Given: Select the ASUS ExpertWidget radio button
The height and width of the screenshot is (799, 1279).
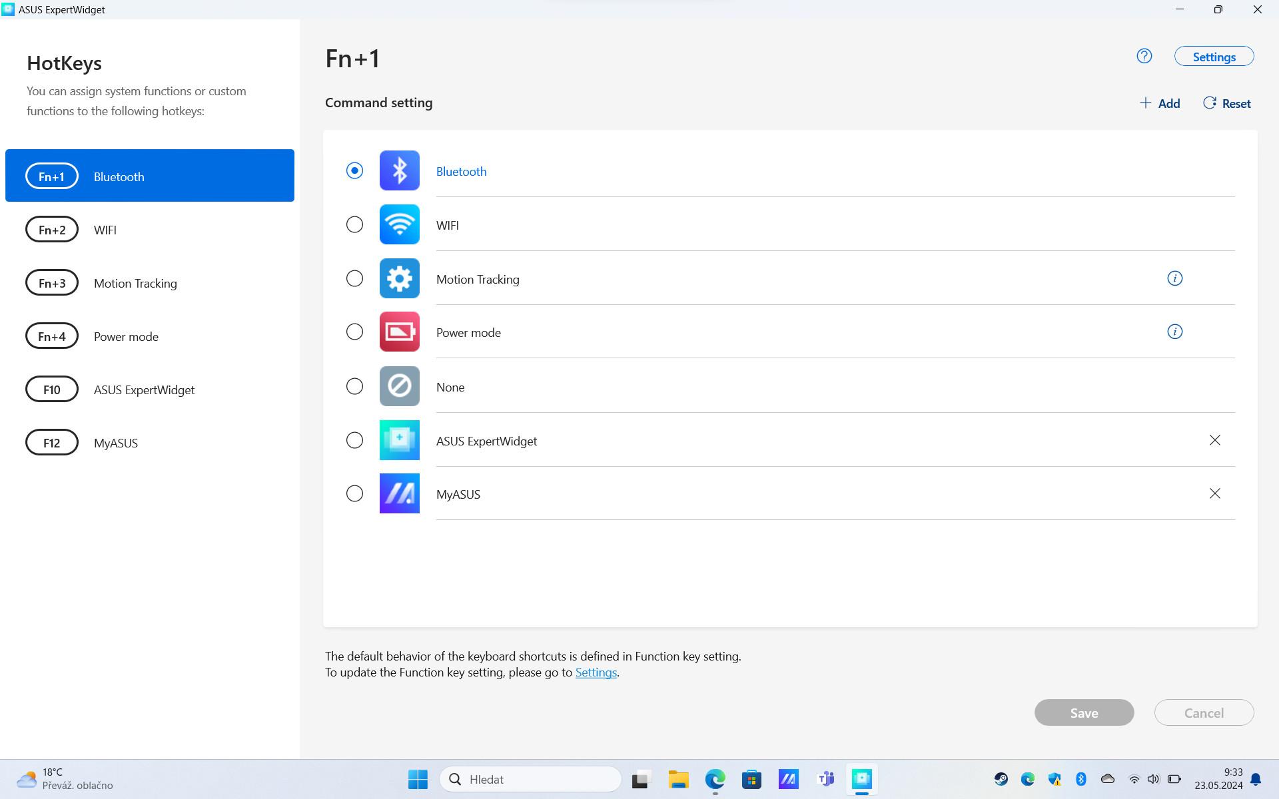Looking at the screenshot, I should pyautogui.click(x=354, y=440).
